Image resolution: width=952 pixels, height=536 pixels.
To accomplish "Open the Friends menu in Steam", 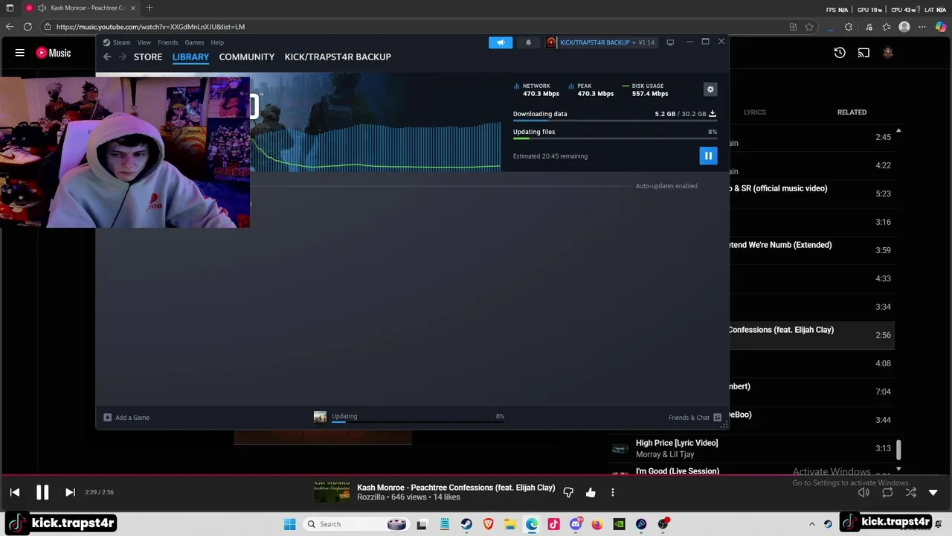I will point(167,42).
